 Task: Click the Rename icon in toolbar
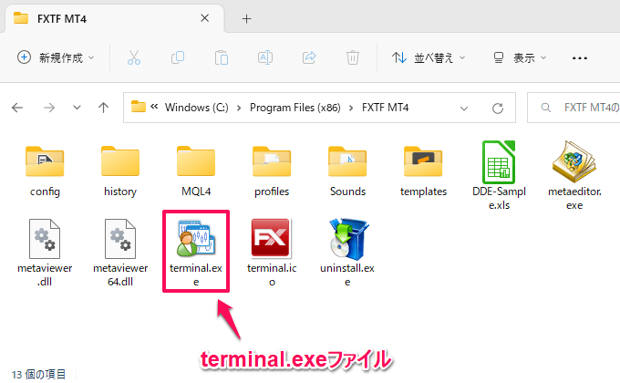click(265, 57)
